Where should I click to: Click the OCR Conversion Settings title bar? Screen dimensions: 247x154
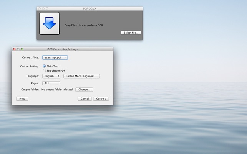click(x=62, y=49)
